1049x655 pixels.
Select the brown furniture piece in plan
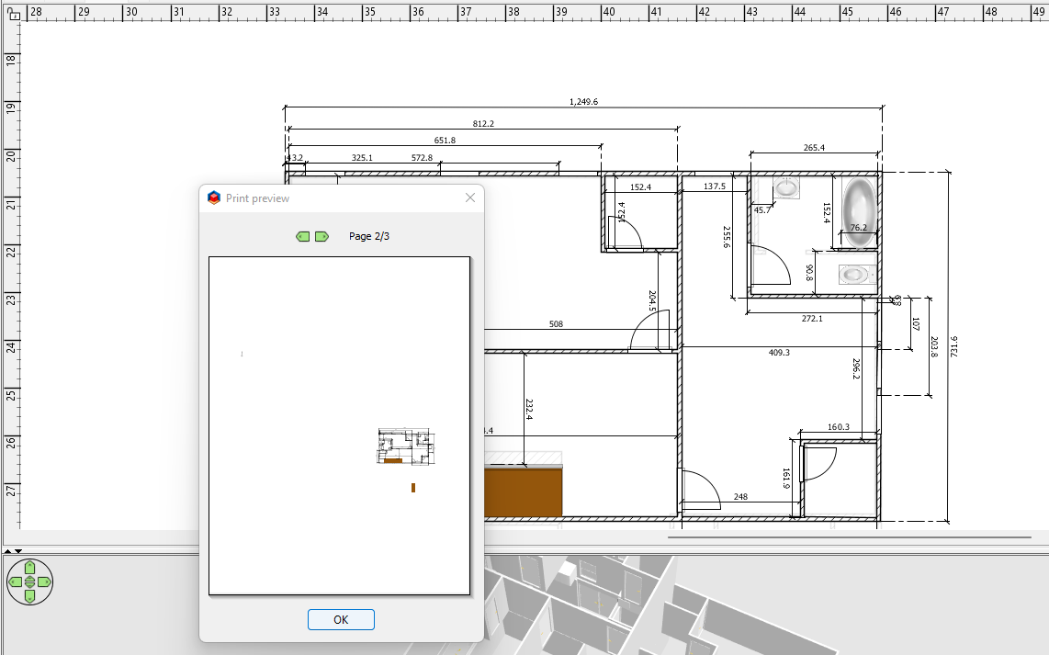click(524, 491)
